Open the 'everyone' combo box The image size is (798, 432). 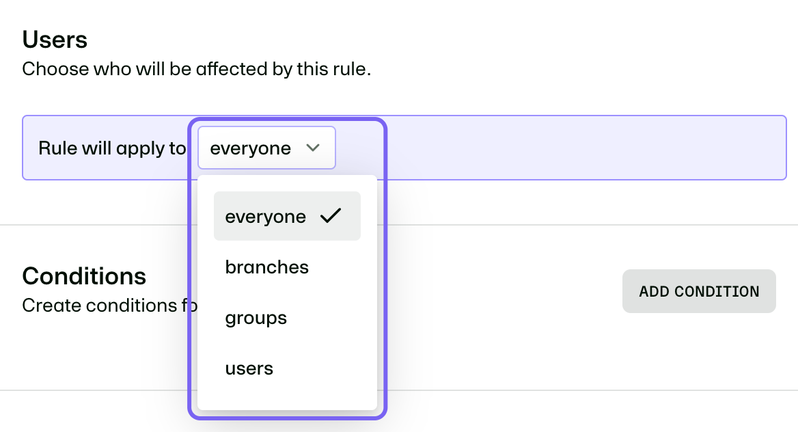[266, 148]
